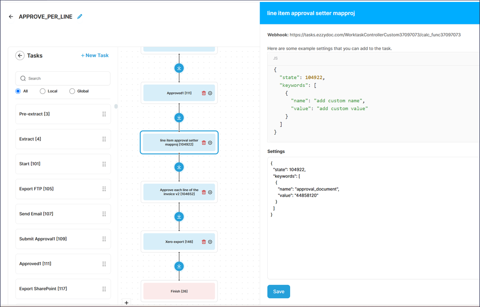Click the Start [101] task card
This screenshot has width=480, height=307.
(x=63, y=164)
